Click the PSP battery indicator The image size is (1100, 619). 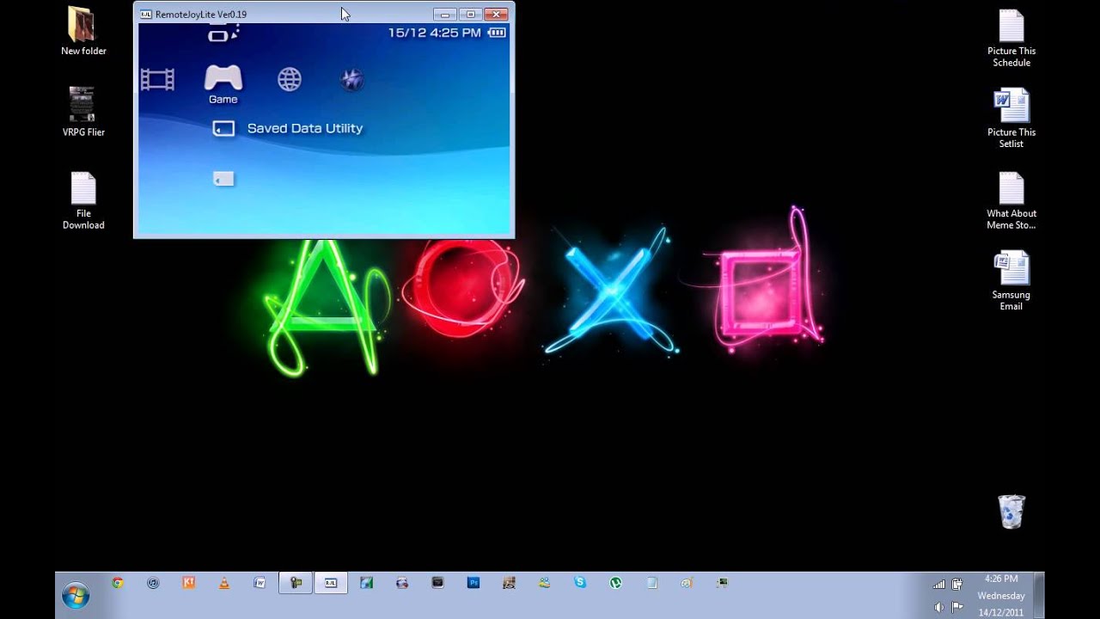[497, 33]
